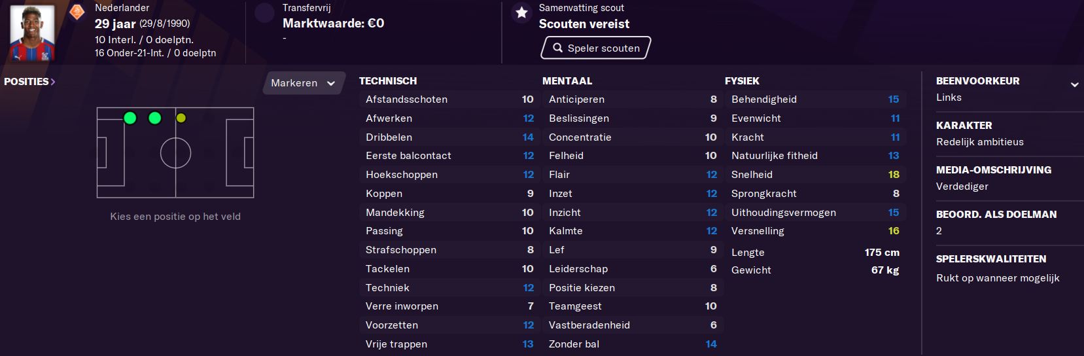Select the Snelheid attribute row
This screenshot has width=1084, height=356.
pyautogui.click(x=815, y=175)
